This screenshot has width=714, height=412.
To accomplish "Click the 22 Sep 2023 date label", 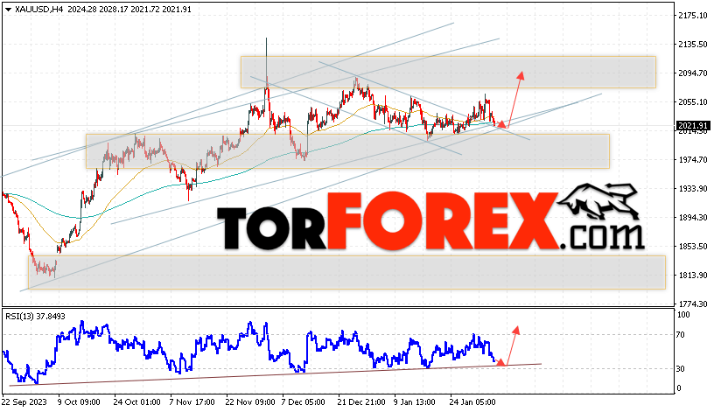I will pos(24,402).
